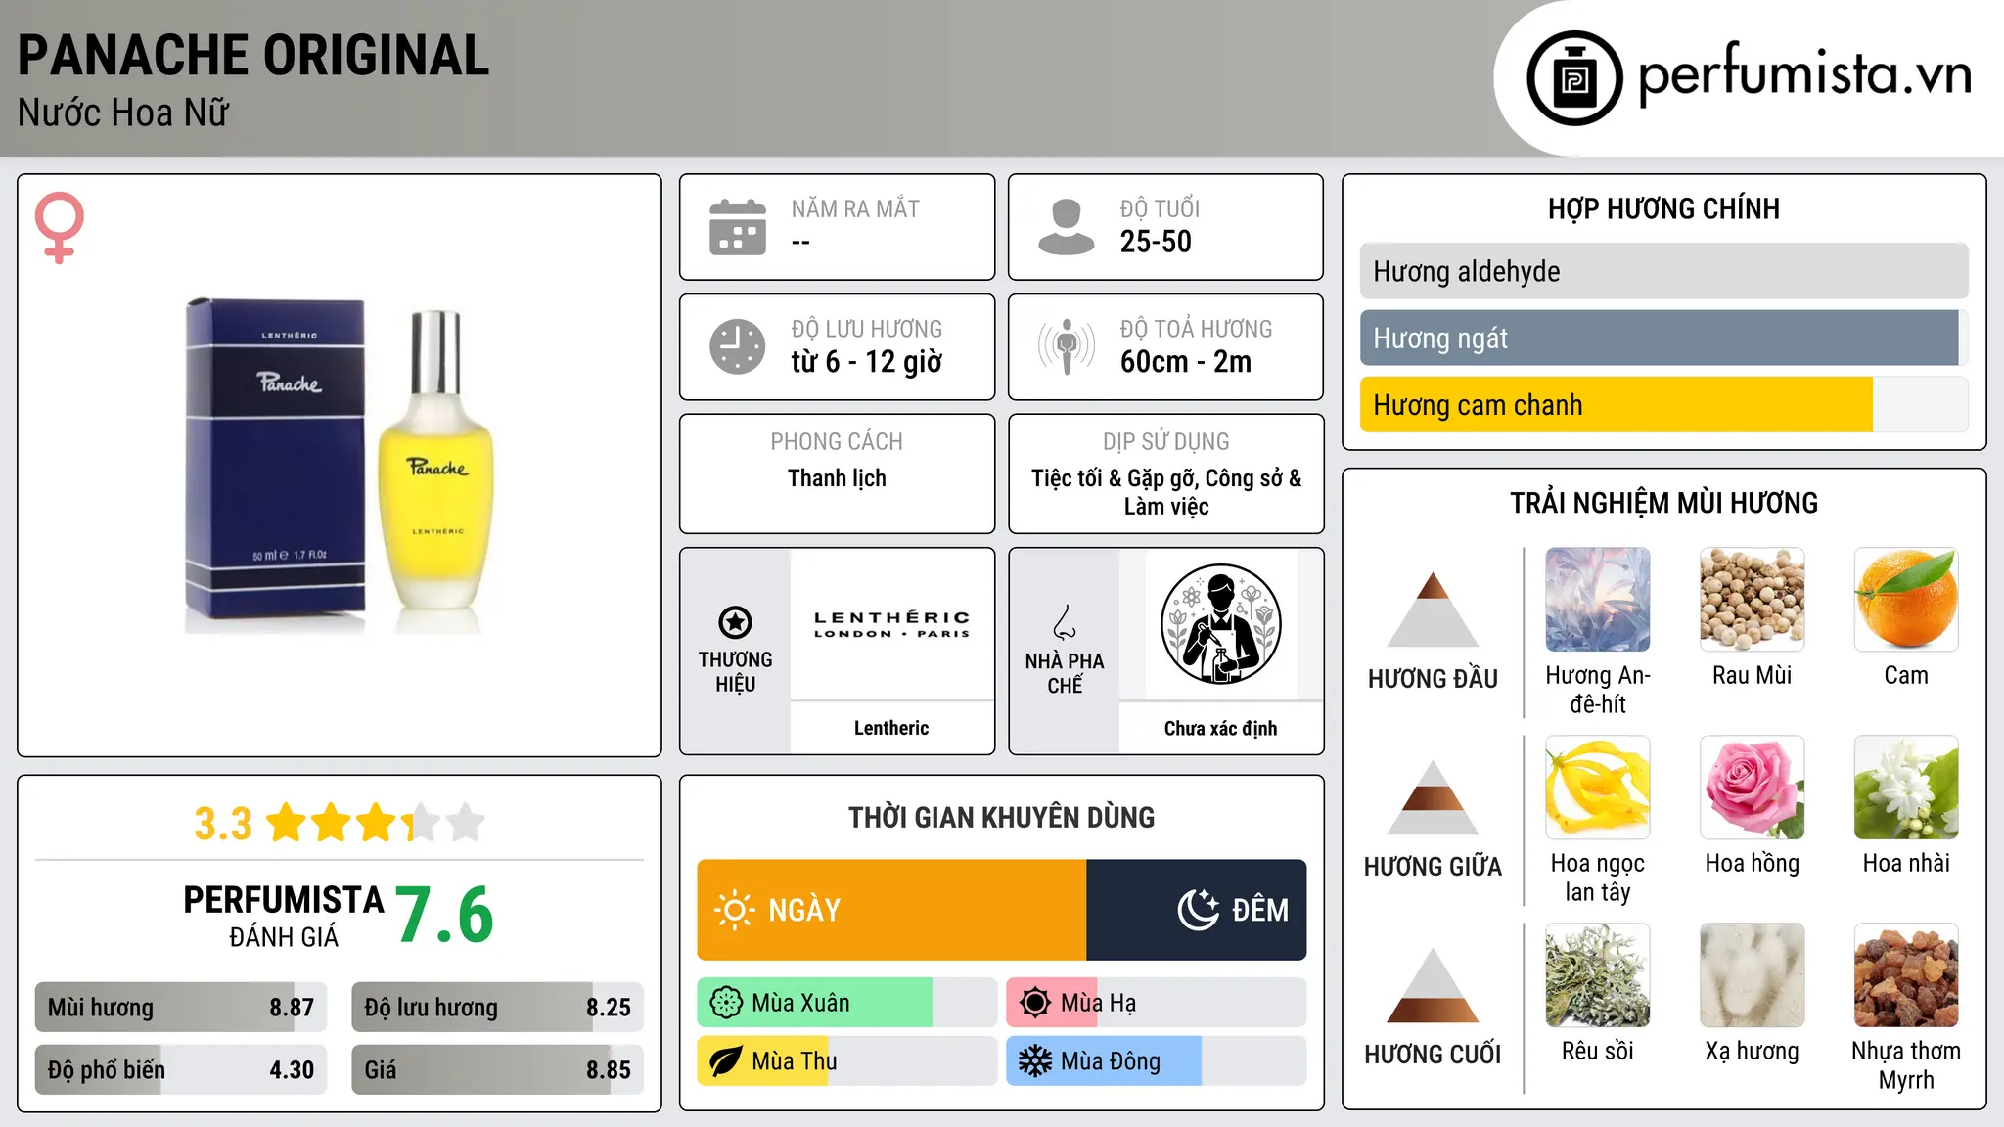Open the Rau Mùi coriander seeds image
This screenshot has height=1127, width=2004.
(1753, 599)
